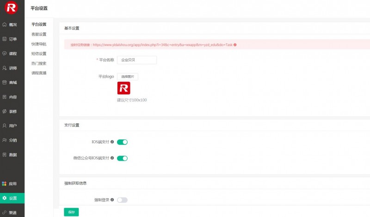
Task: Click the info icon beside IOS端支付
Action: coord(112,142)
